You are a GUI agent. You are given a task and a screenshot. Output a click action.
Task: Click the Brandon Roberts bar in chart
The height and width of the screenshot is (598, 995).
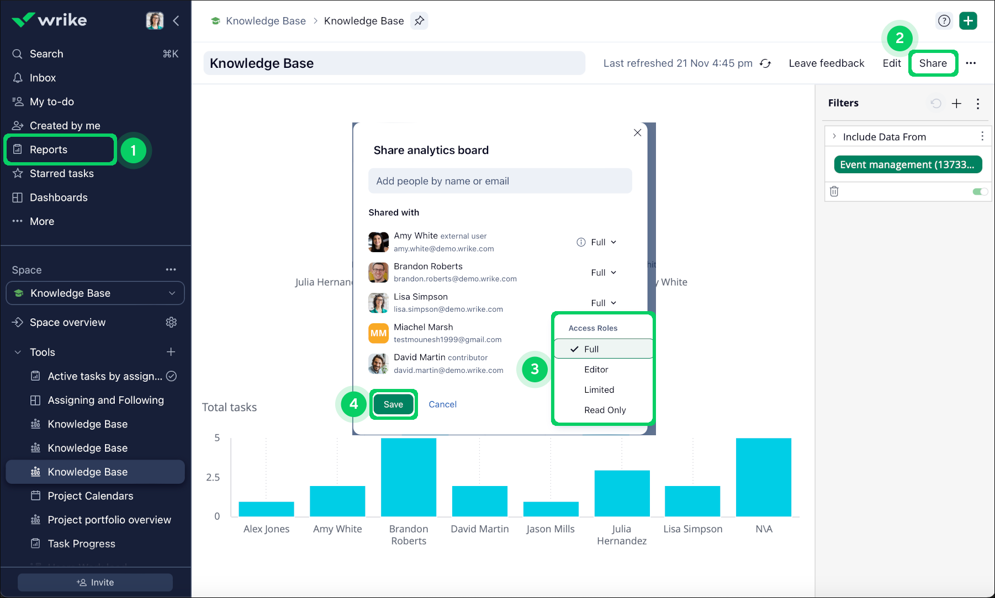pos(408,477)
